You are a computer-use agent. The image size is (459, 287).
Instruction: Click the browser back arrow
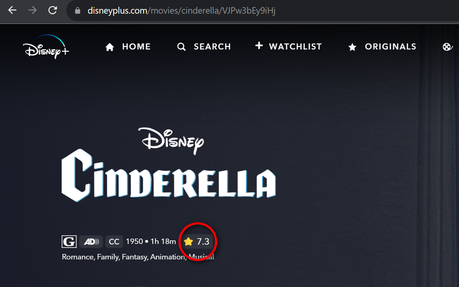click(13, 10)
